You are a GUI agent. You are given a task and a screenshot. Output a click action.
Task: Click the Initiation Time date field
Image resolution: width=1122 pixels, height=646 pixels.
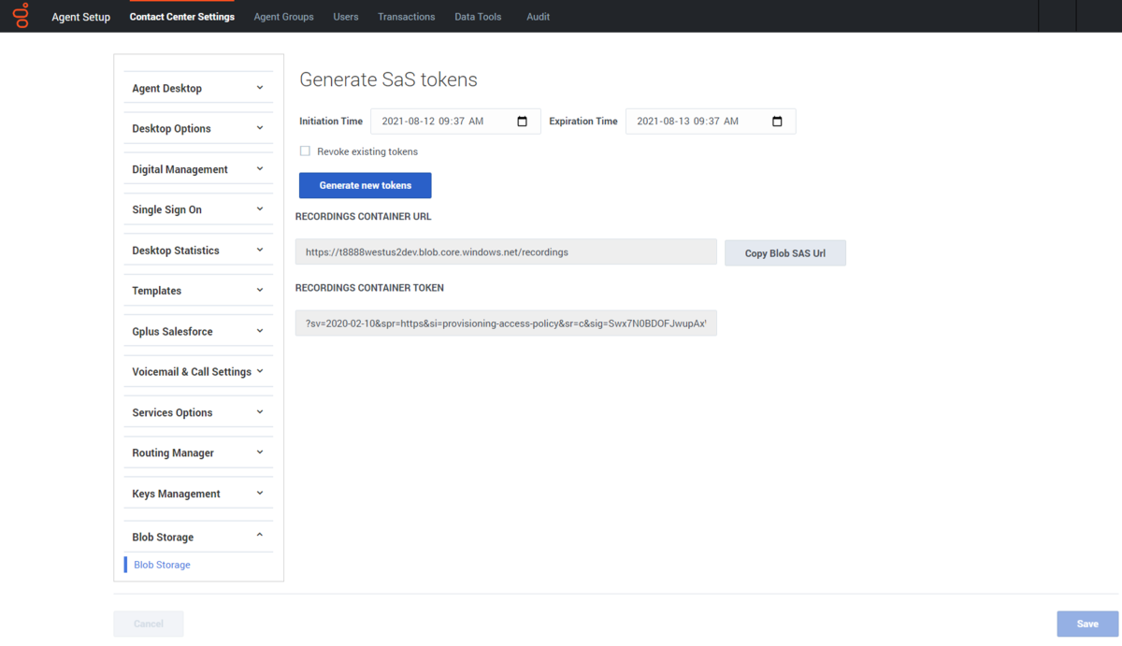pyautogui.click(x=455, y=122)
